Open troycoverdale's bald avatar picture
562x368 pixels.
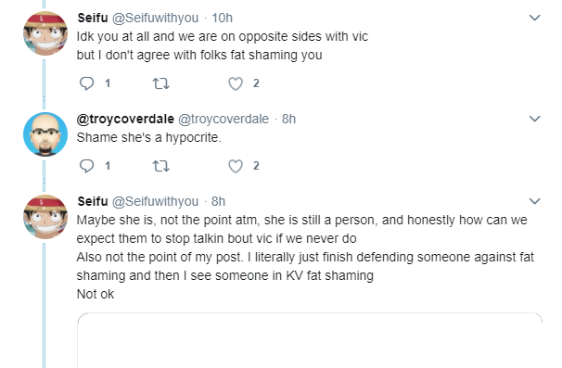45,134
